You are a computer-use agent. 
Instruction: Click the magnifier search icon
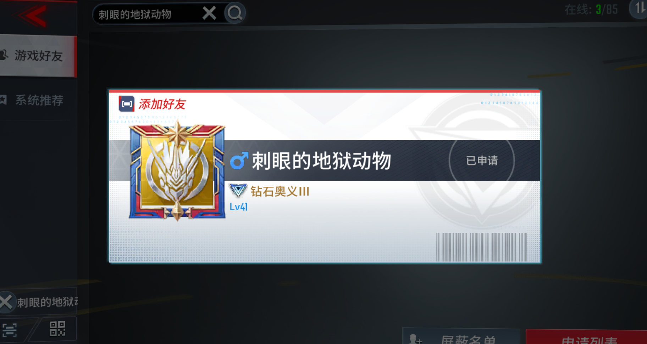tap(235, 13)
